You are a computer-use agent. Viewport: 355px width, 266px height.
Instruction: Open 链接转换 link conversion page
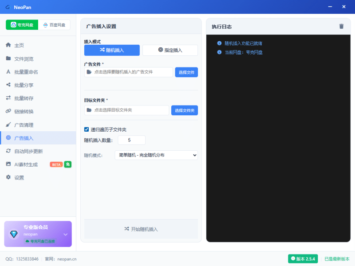[x=24, y=112]
